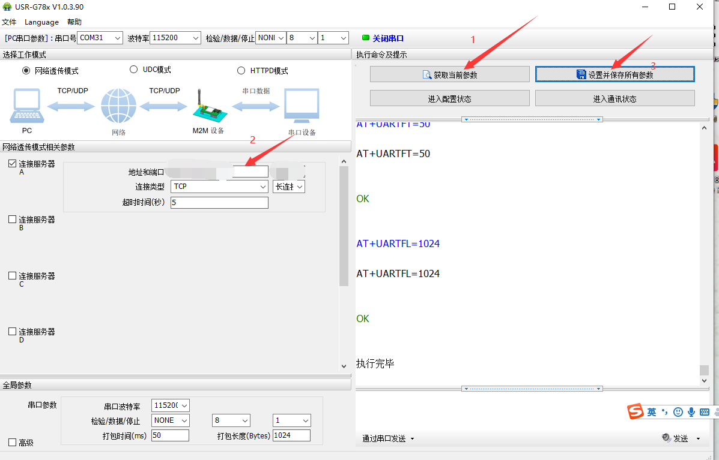
Task: Select the UDC模式 radio button
Action: tap(134, 70)
